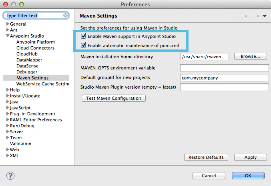Open the back history dropdown arrow
Screen dimensions: 271x186
point(246,16)
